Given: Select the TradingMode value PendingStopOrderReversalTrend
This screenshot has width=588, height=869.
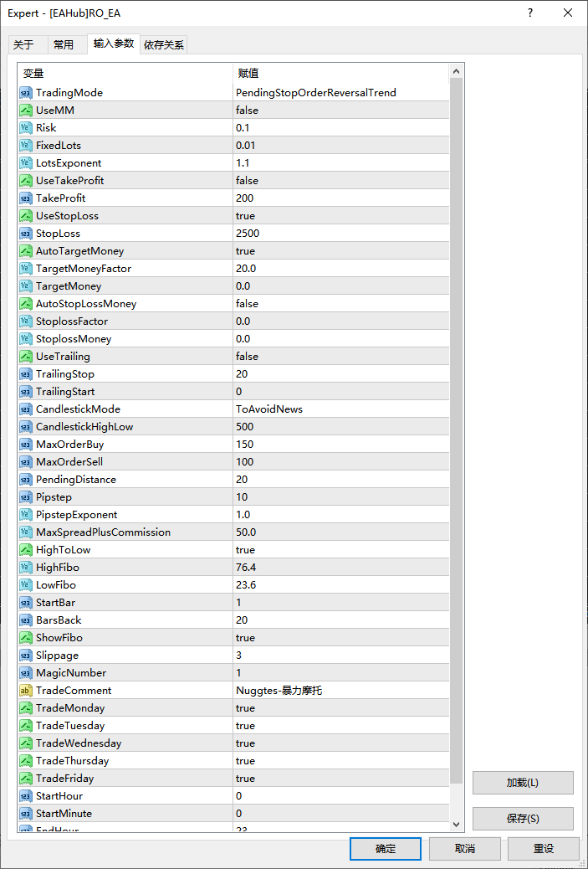Looking at the screenshot, I should [316, 93].
